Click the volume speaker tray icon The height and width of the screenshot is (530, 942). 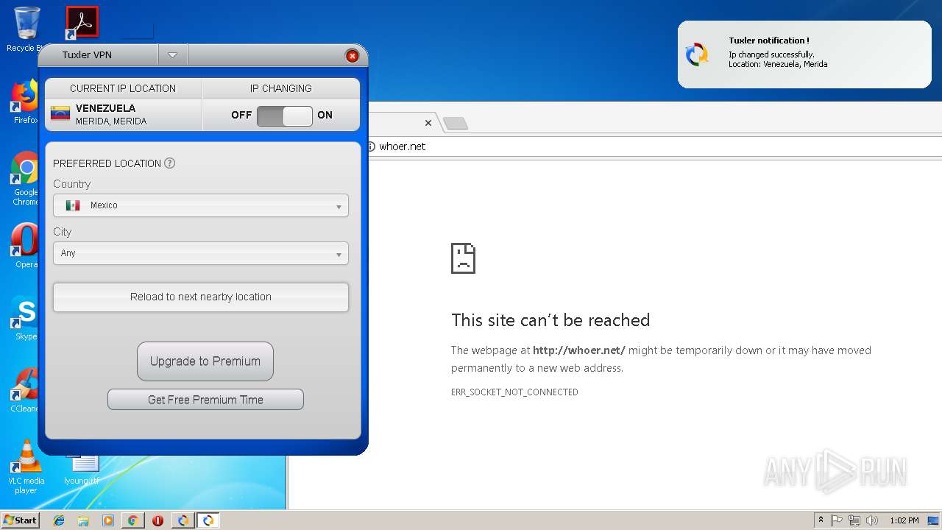(872, 520)
